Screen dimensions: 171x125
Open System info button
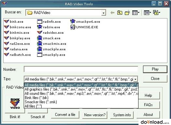pos(122,115)
